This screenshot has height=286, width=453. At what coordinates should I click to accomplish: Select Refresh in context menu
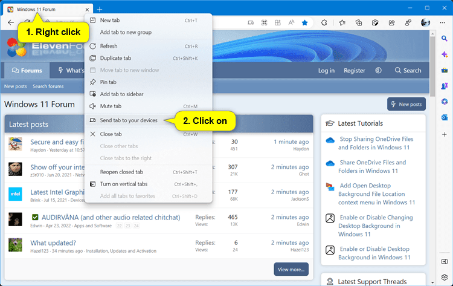[x=149, y=46]
